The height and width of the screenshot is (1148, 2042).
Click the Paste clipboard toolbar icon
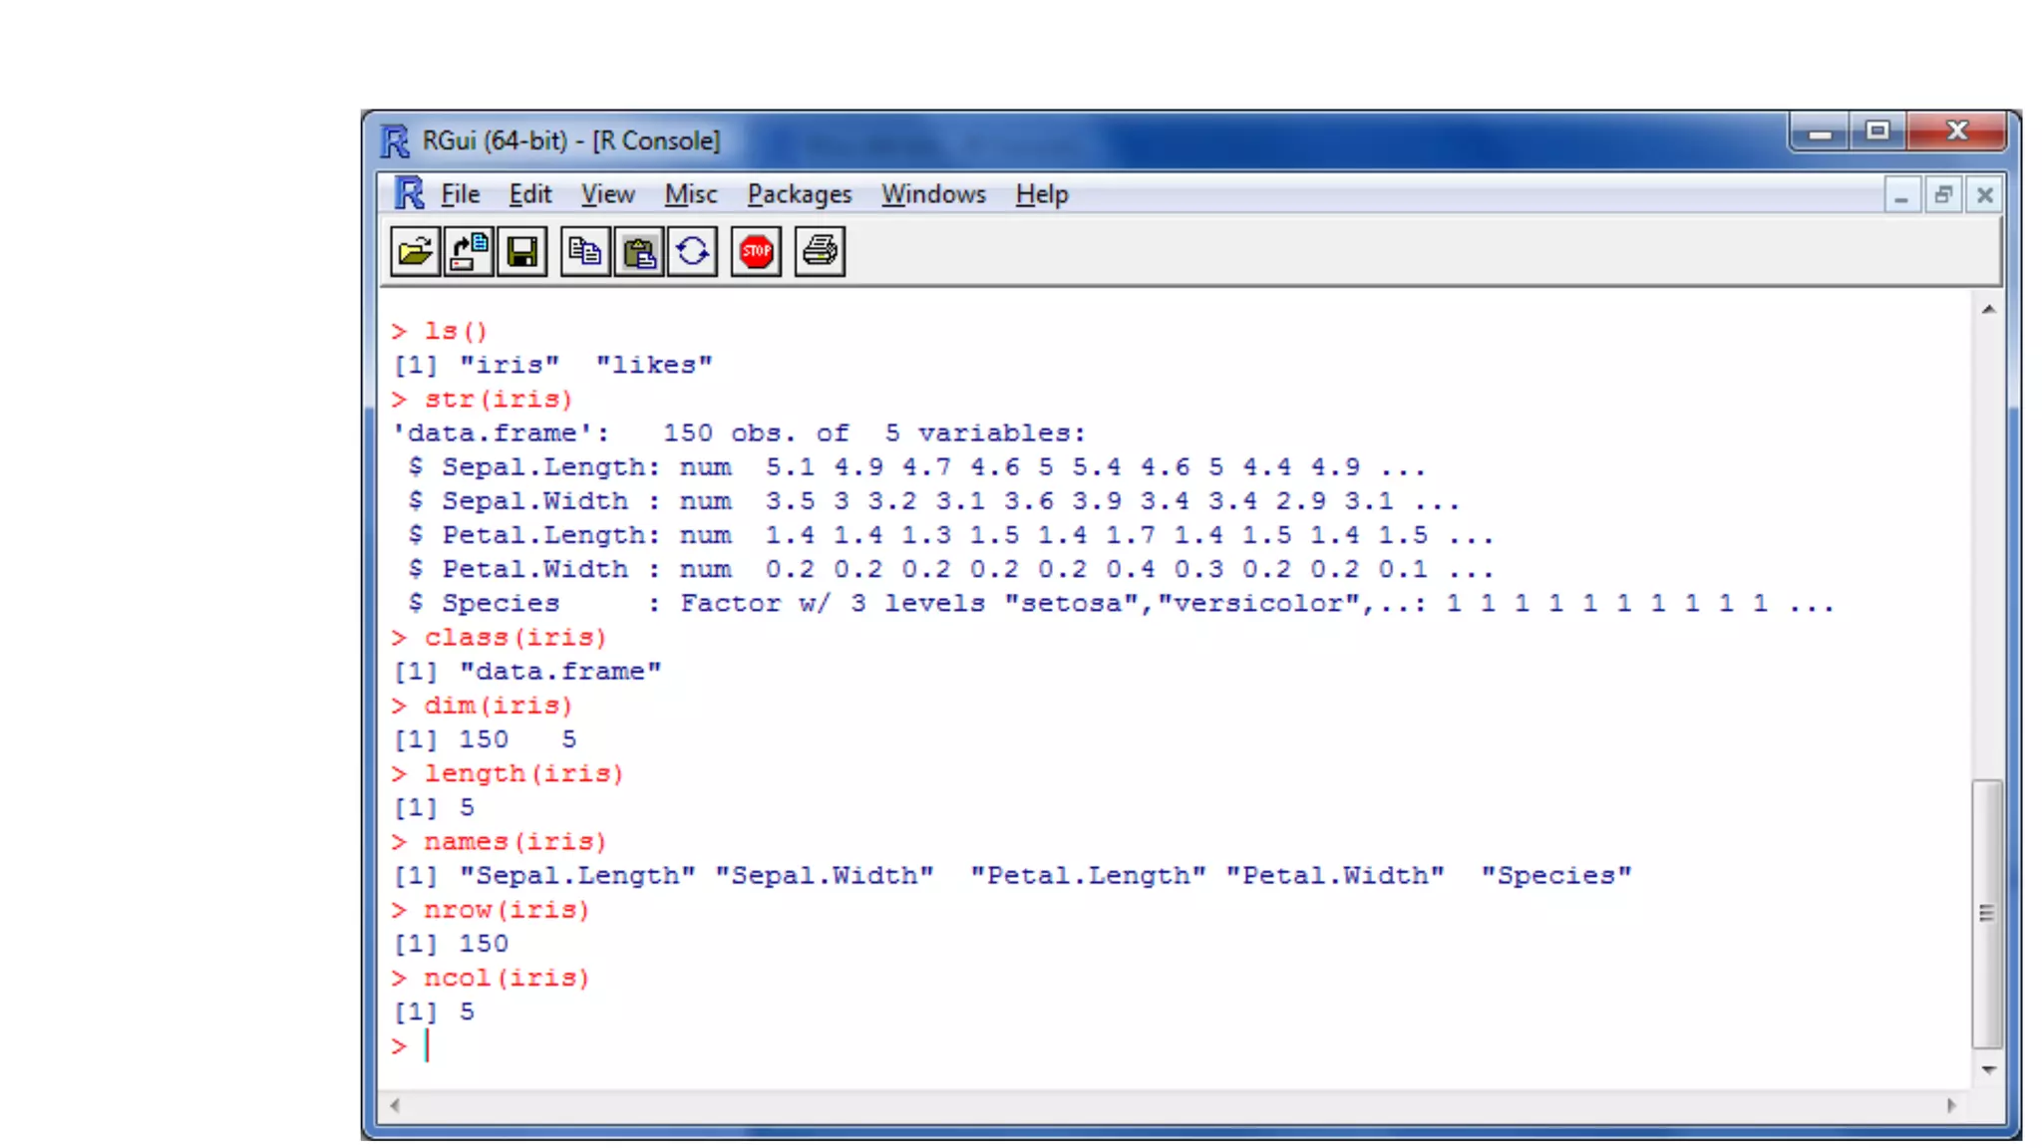tap(639, 251)
